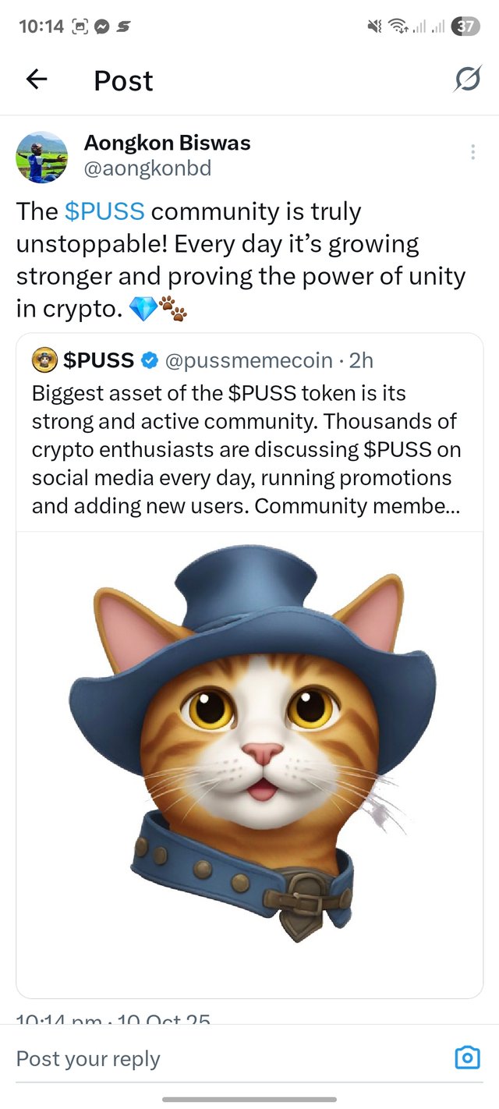Open the Grok icon in header
The height and width of the screenshot is (1109, 499).
[x=467, y=80]
